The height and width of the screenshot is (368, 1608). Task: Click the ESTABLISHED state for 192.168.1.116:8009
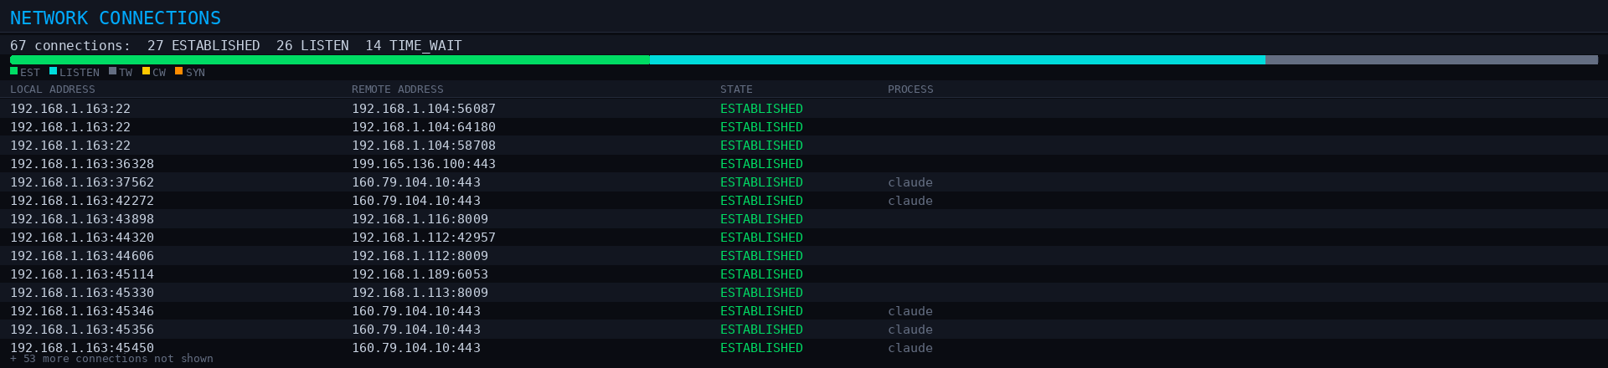pyautogui.click(x=761, y=219)
